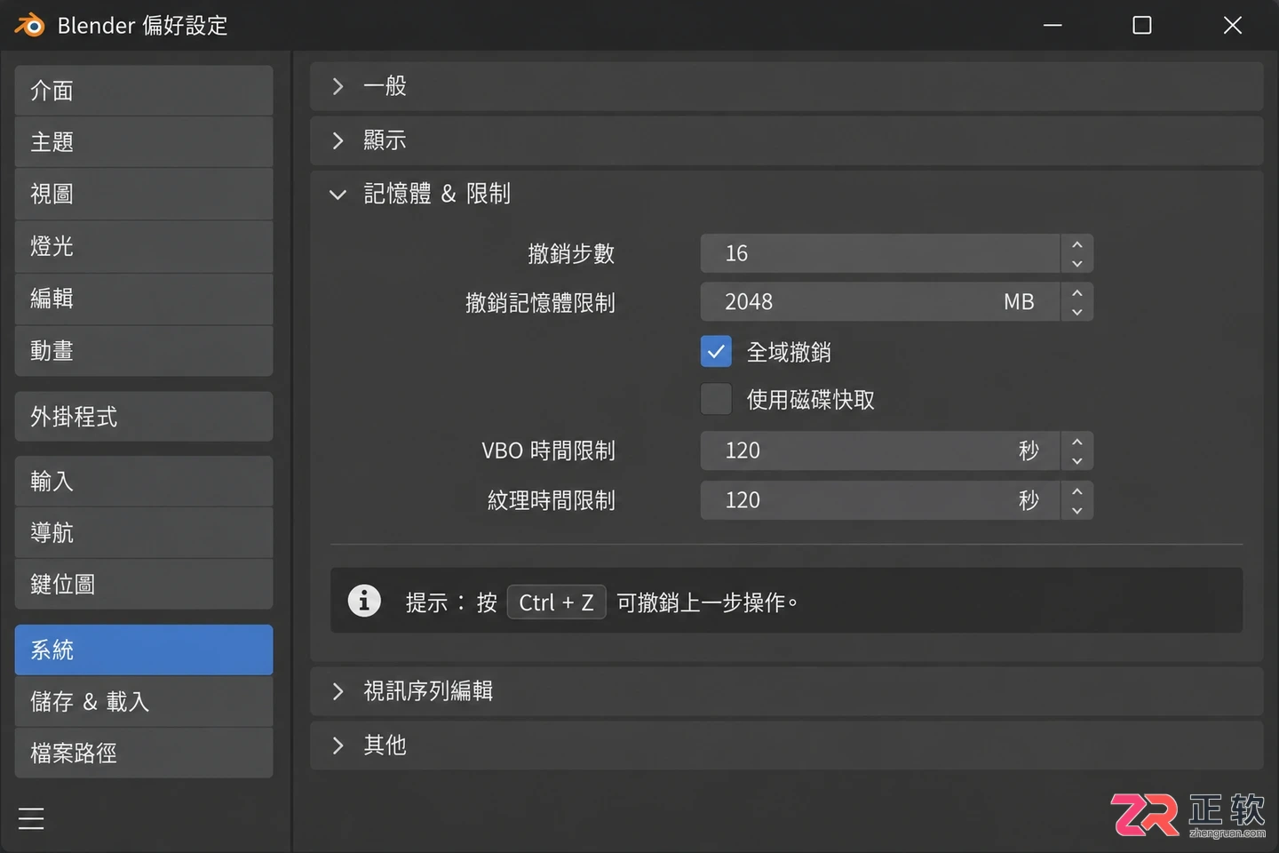Open the 導航 tab
The height and width of the screenshot is (853, 1279).
(144, 533)
